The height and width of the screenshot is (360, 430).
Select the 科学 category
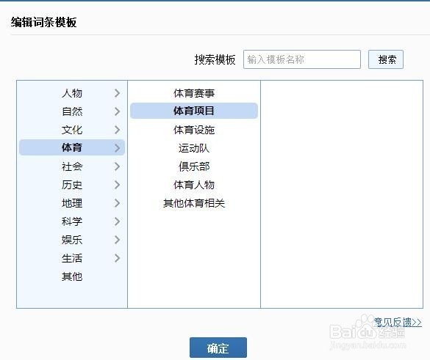tap(72, 221)
